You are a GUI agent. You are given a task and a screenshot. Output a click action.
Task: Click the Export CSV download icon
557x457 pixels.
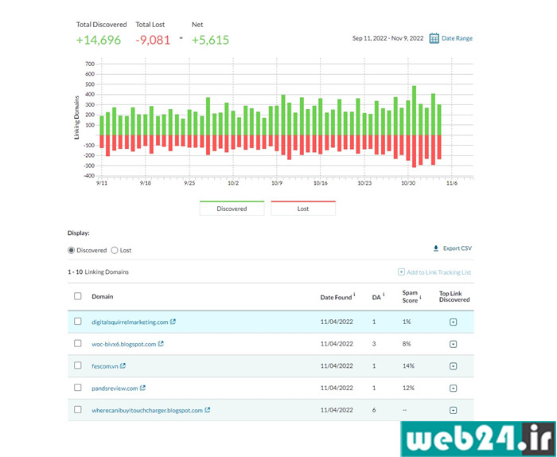(436, 248)
